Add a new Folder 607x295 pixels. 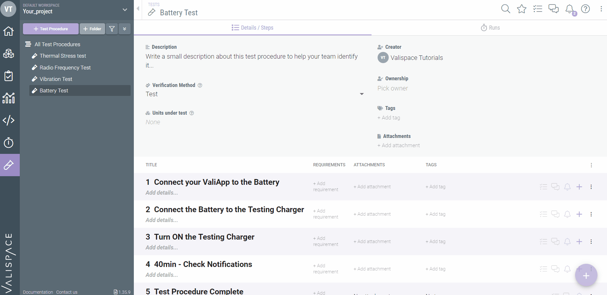point(92,29)
